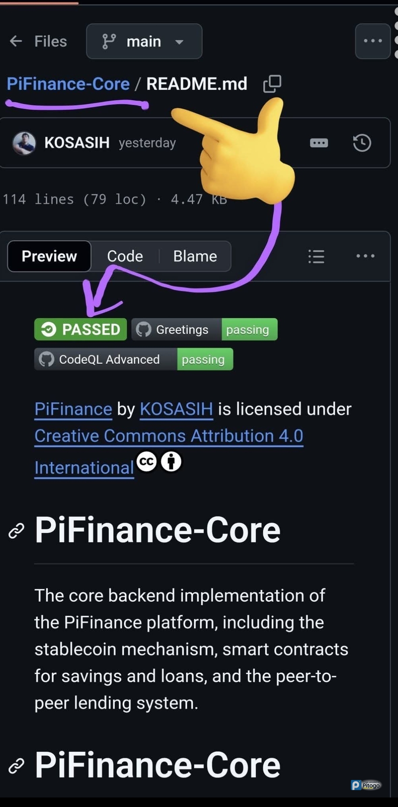Click the green PASSED badge
This screenshot has height=807, width=398.
(x=81, y=330)
